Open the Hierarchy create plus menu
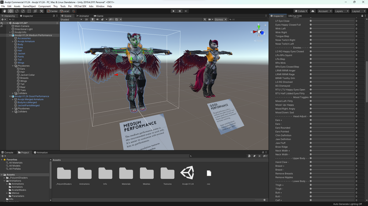The image size is (368, 206). coord(3,19)
